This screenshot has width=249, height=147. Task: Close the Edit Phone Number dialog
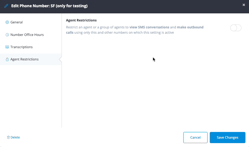[244, 5]
